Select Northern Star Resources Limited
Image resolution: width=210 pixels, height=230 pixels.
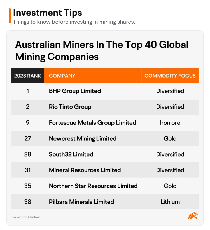93,186
